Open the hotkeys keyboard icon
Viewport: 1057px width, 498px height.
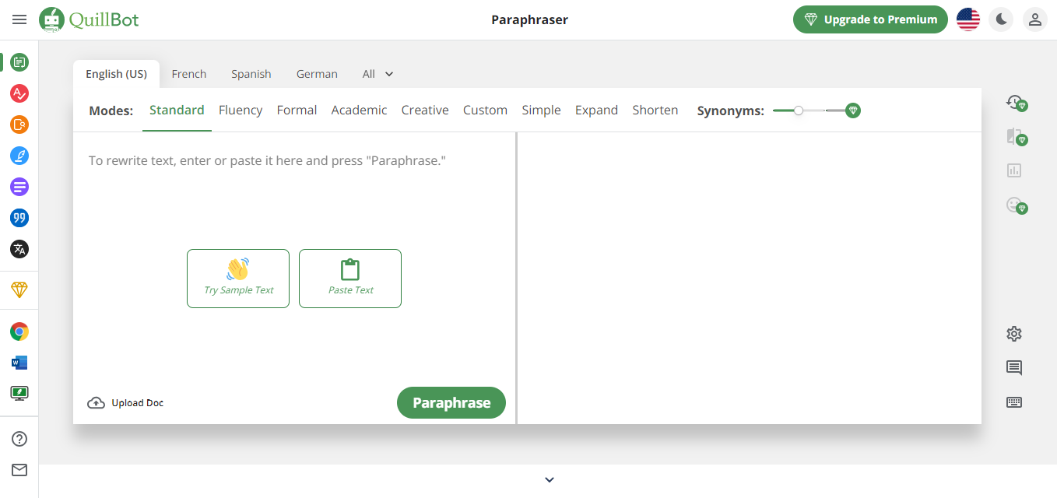1014,402
